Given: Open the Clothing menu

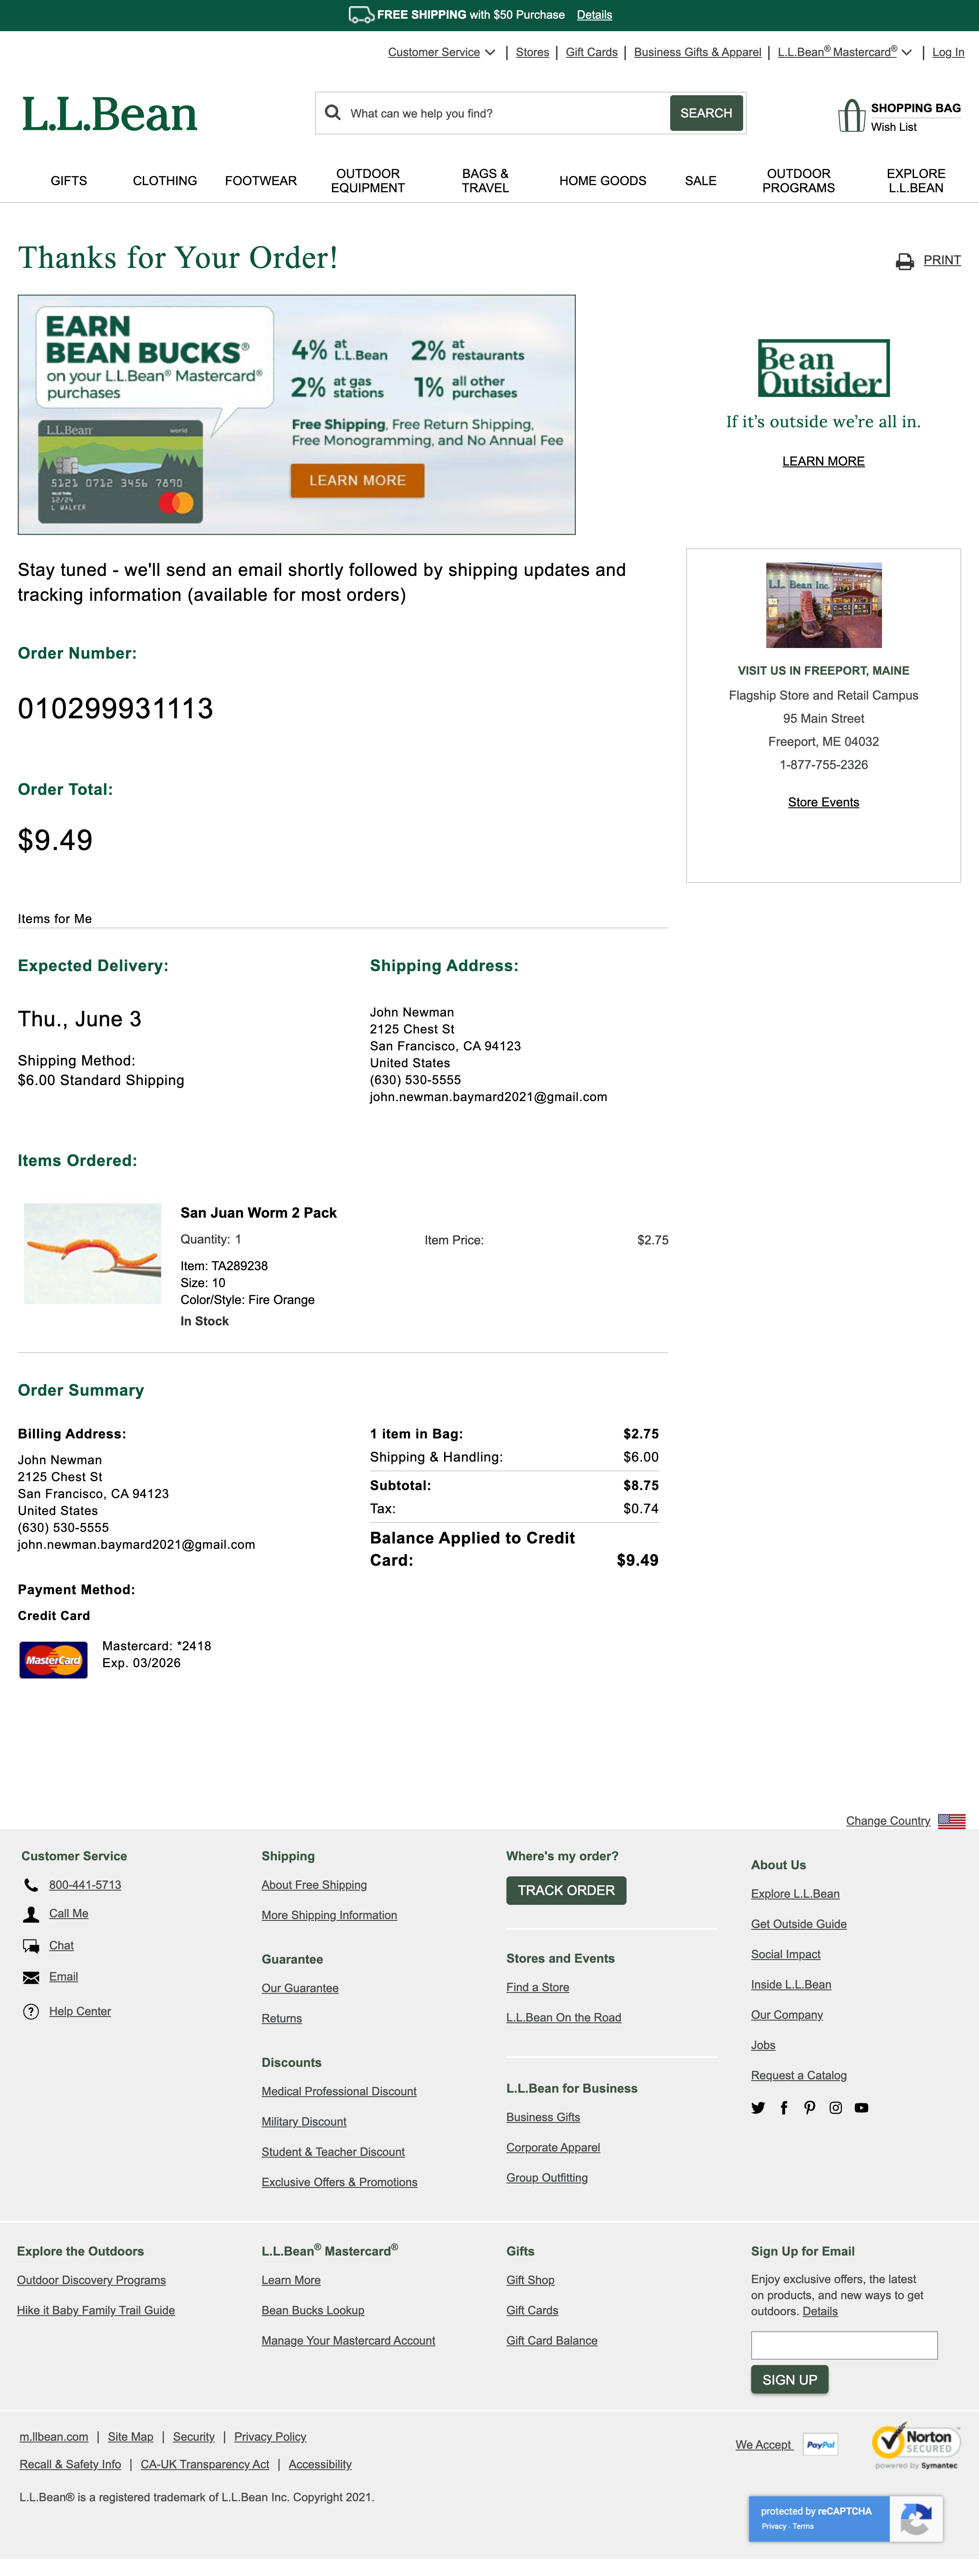Looking at the screenshot, I should [165, 181].
